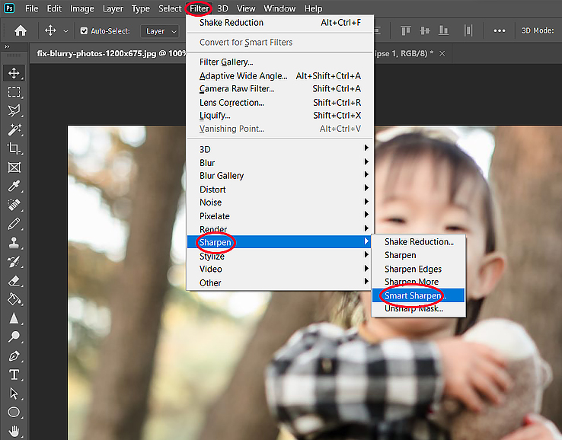Open the View menu
Image resolution: width=562 pixels, height=440 pixels.
(x=246, y=8)
